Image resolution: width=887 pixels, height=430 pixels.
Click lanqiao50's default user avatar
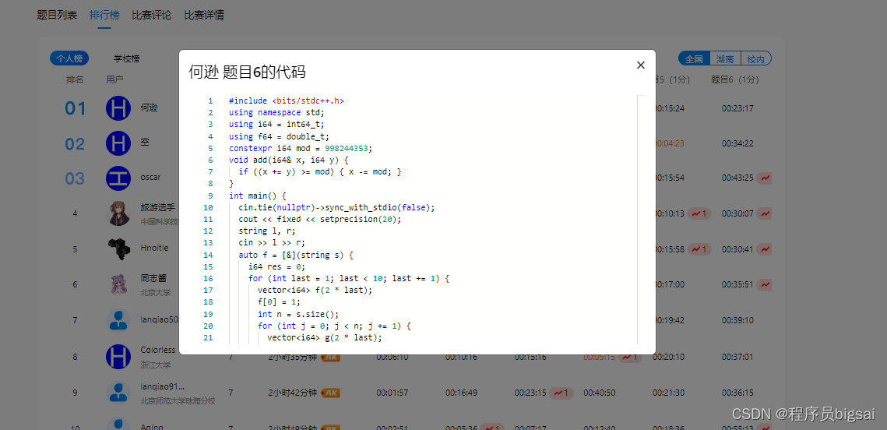coord(118,320)
